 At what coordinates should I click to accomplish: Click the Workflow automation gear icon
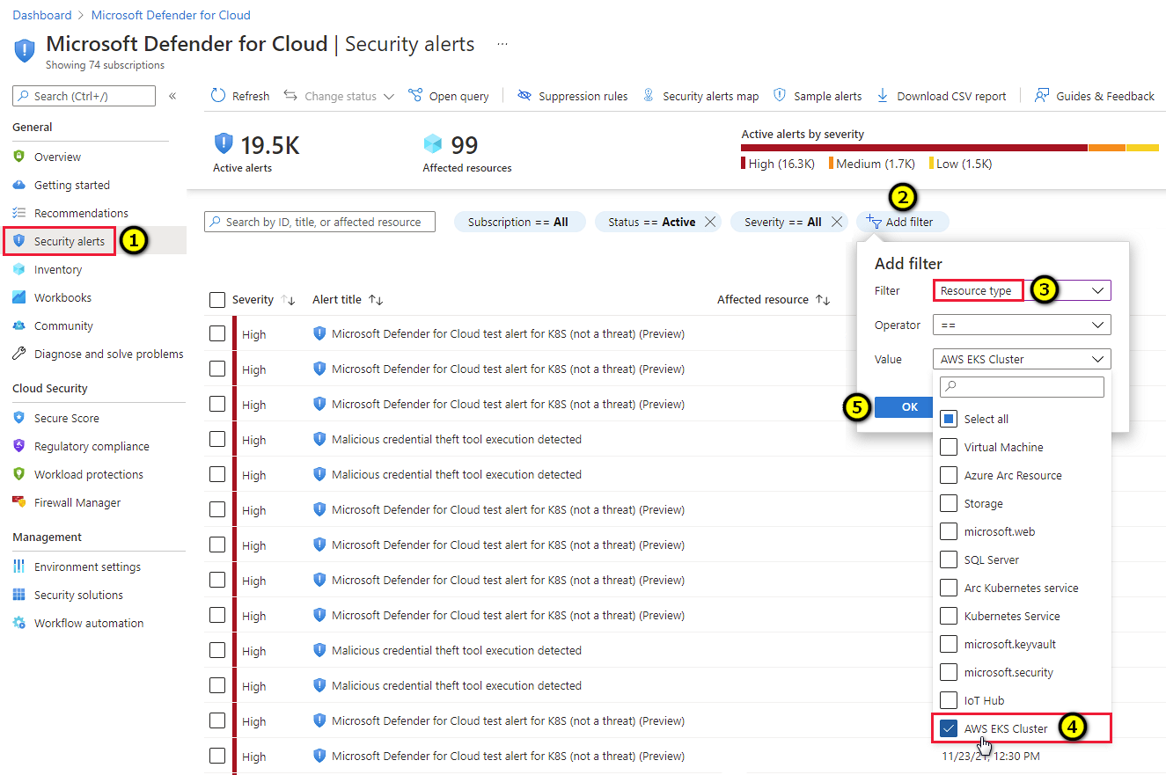click(x=19, y=623)
